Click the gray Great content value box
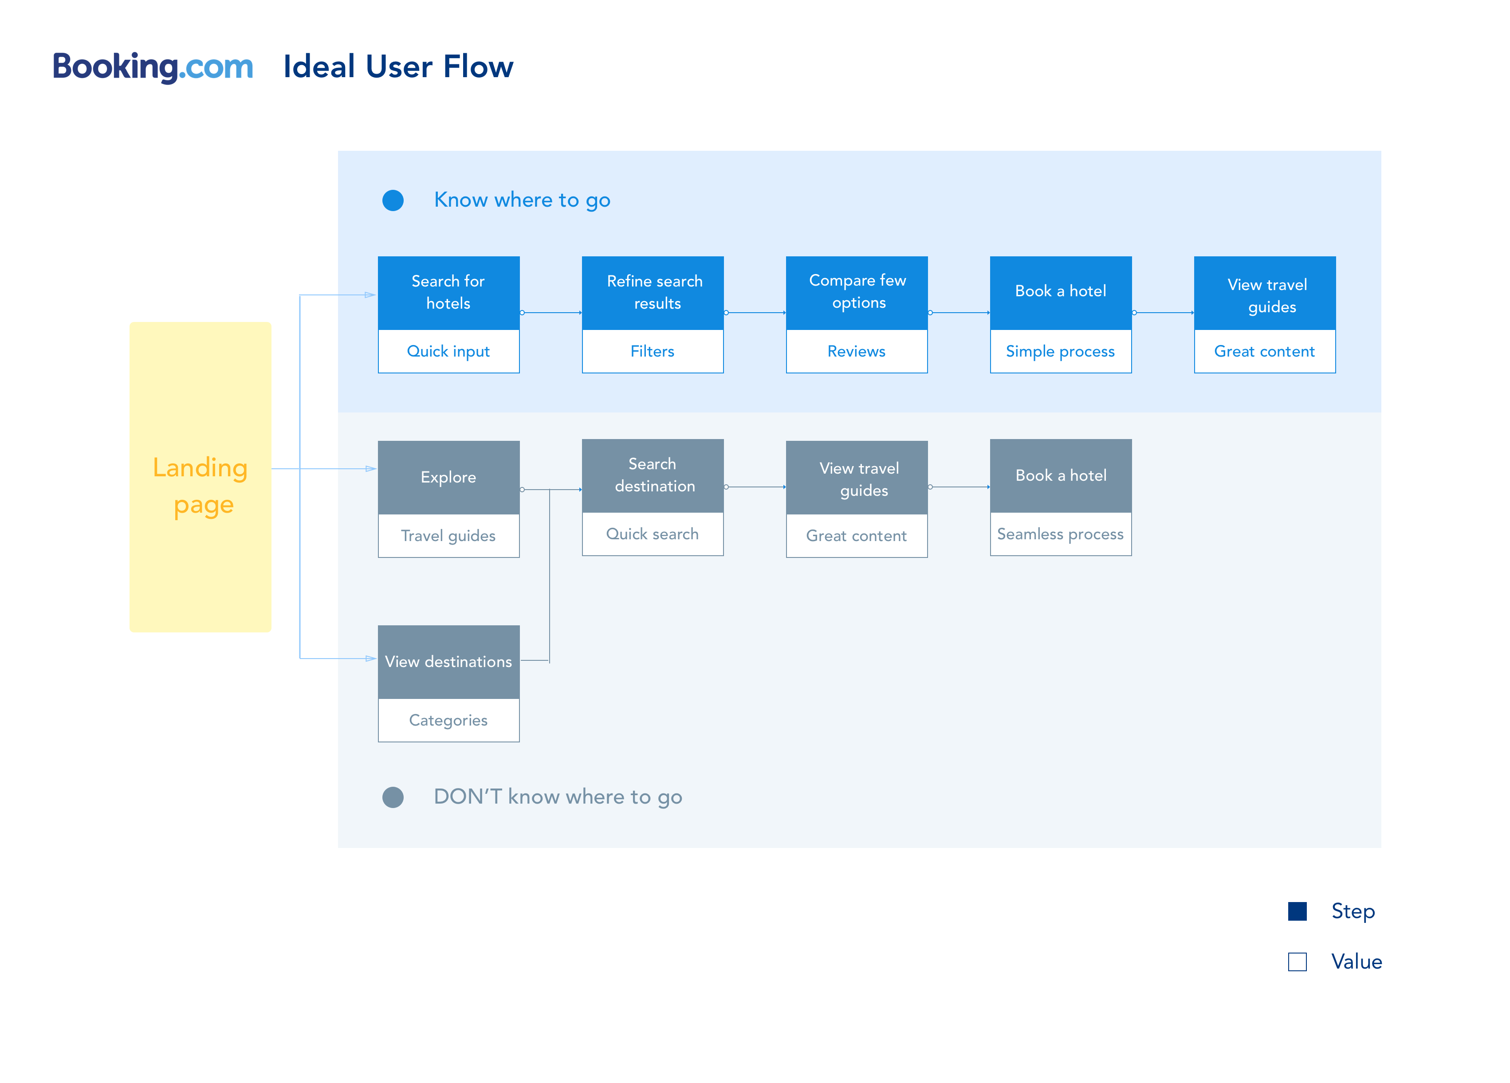 point(857,536)
